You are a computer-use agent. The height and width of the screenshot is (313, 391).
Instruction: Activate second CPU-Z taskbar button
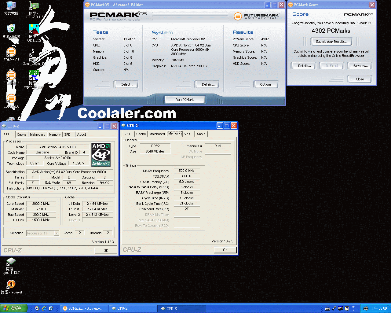tap(182, 308)
